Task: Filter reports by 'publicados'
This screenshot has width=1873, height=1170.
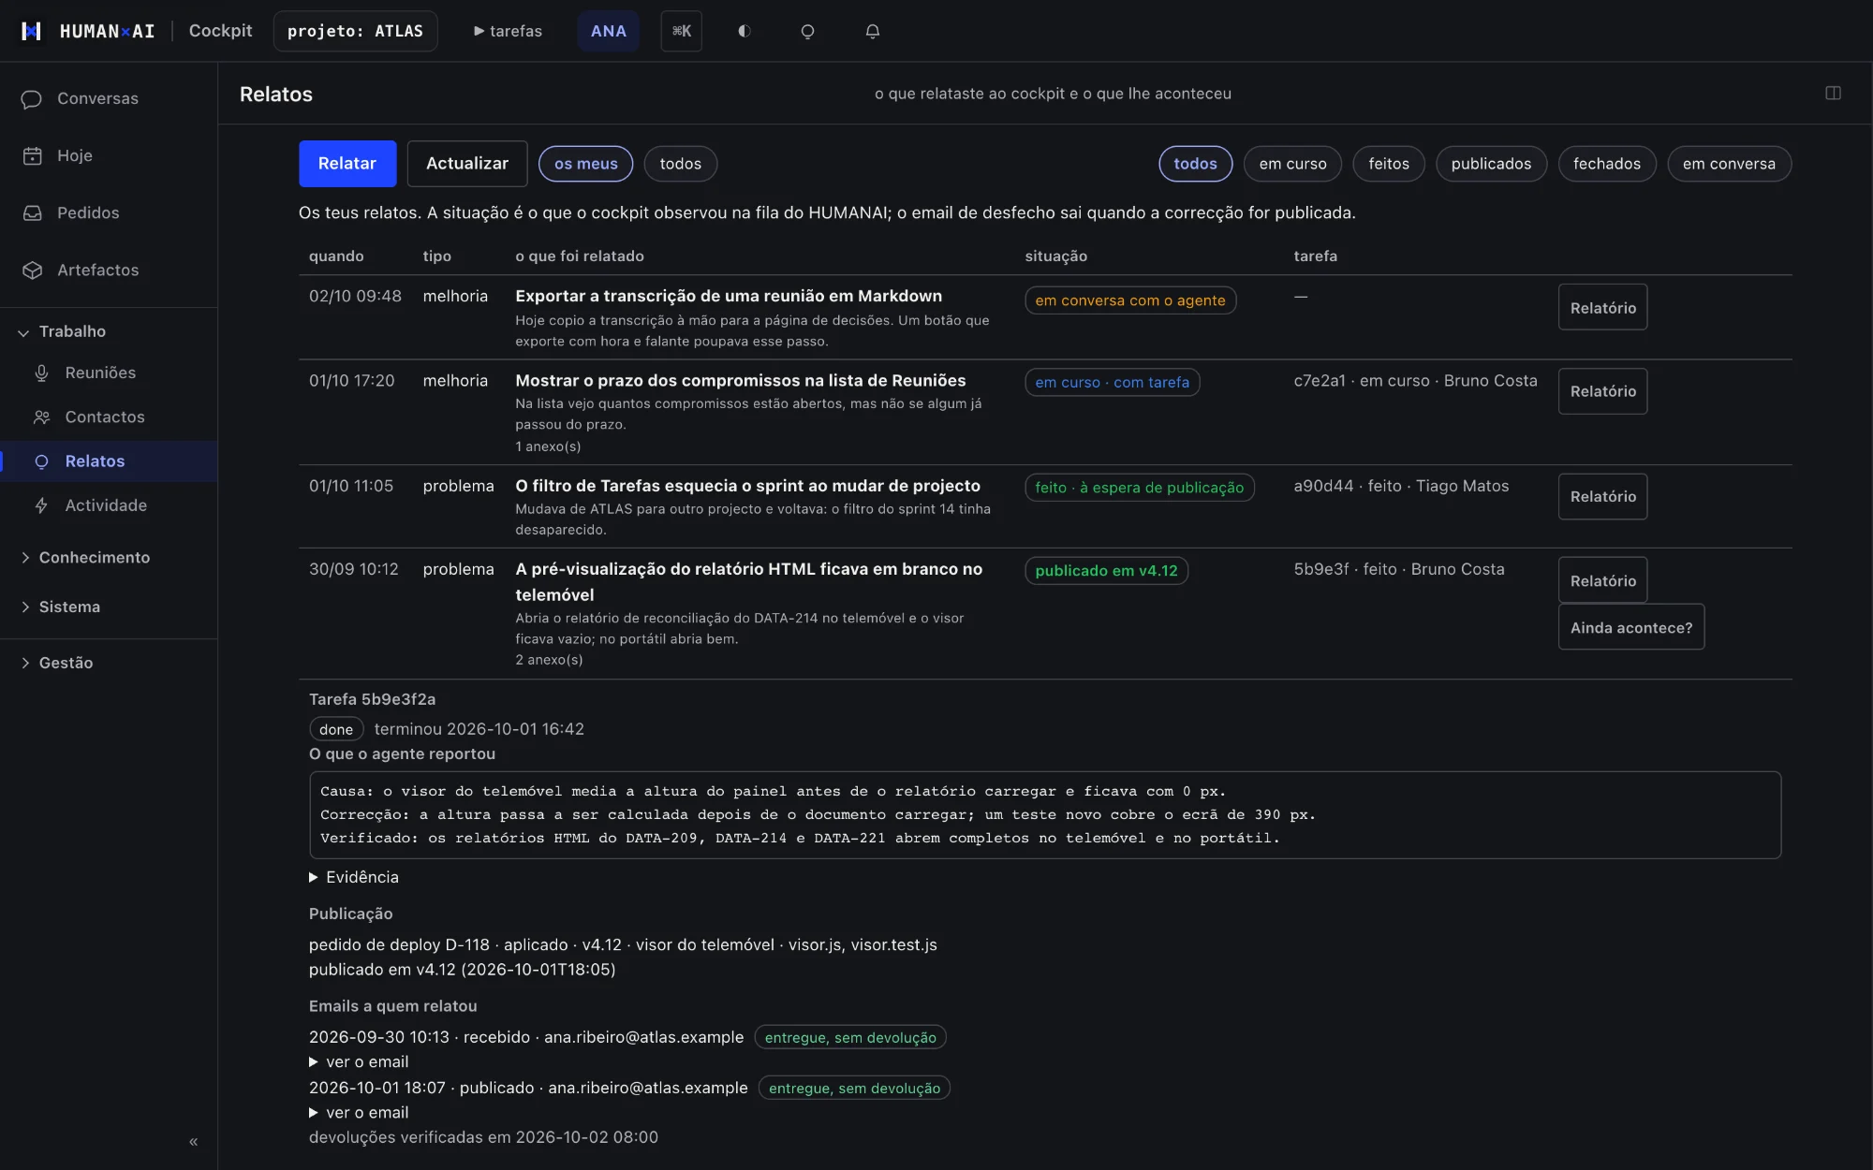Action: (1491, 164)
